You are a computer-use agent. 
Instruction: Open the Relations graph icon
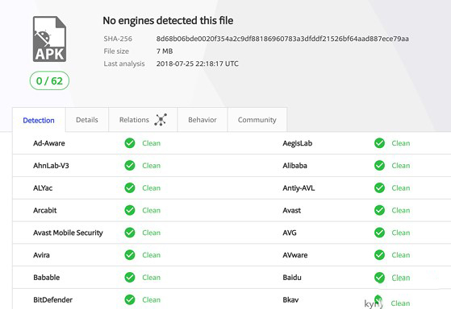coord(161,120)
